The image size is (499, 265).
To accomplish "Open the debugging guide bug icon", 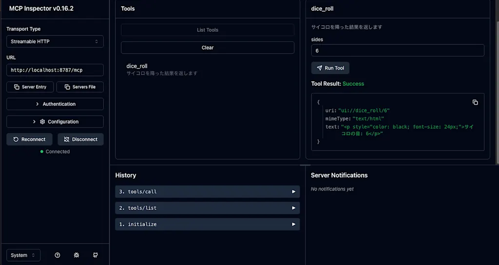I will [77, 255].
